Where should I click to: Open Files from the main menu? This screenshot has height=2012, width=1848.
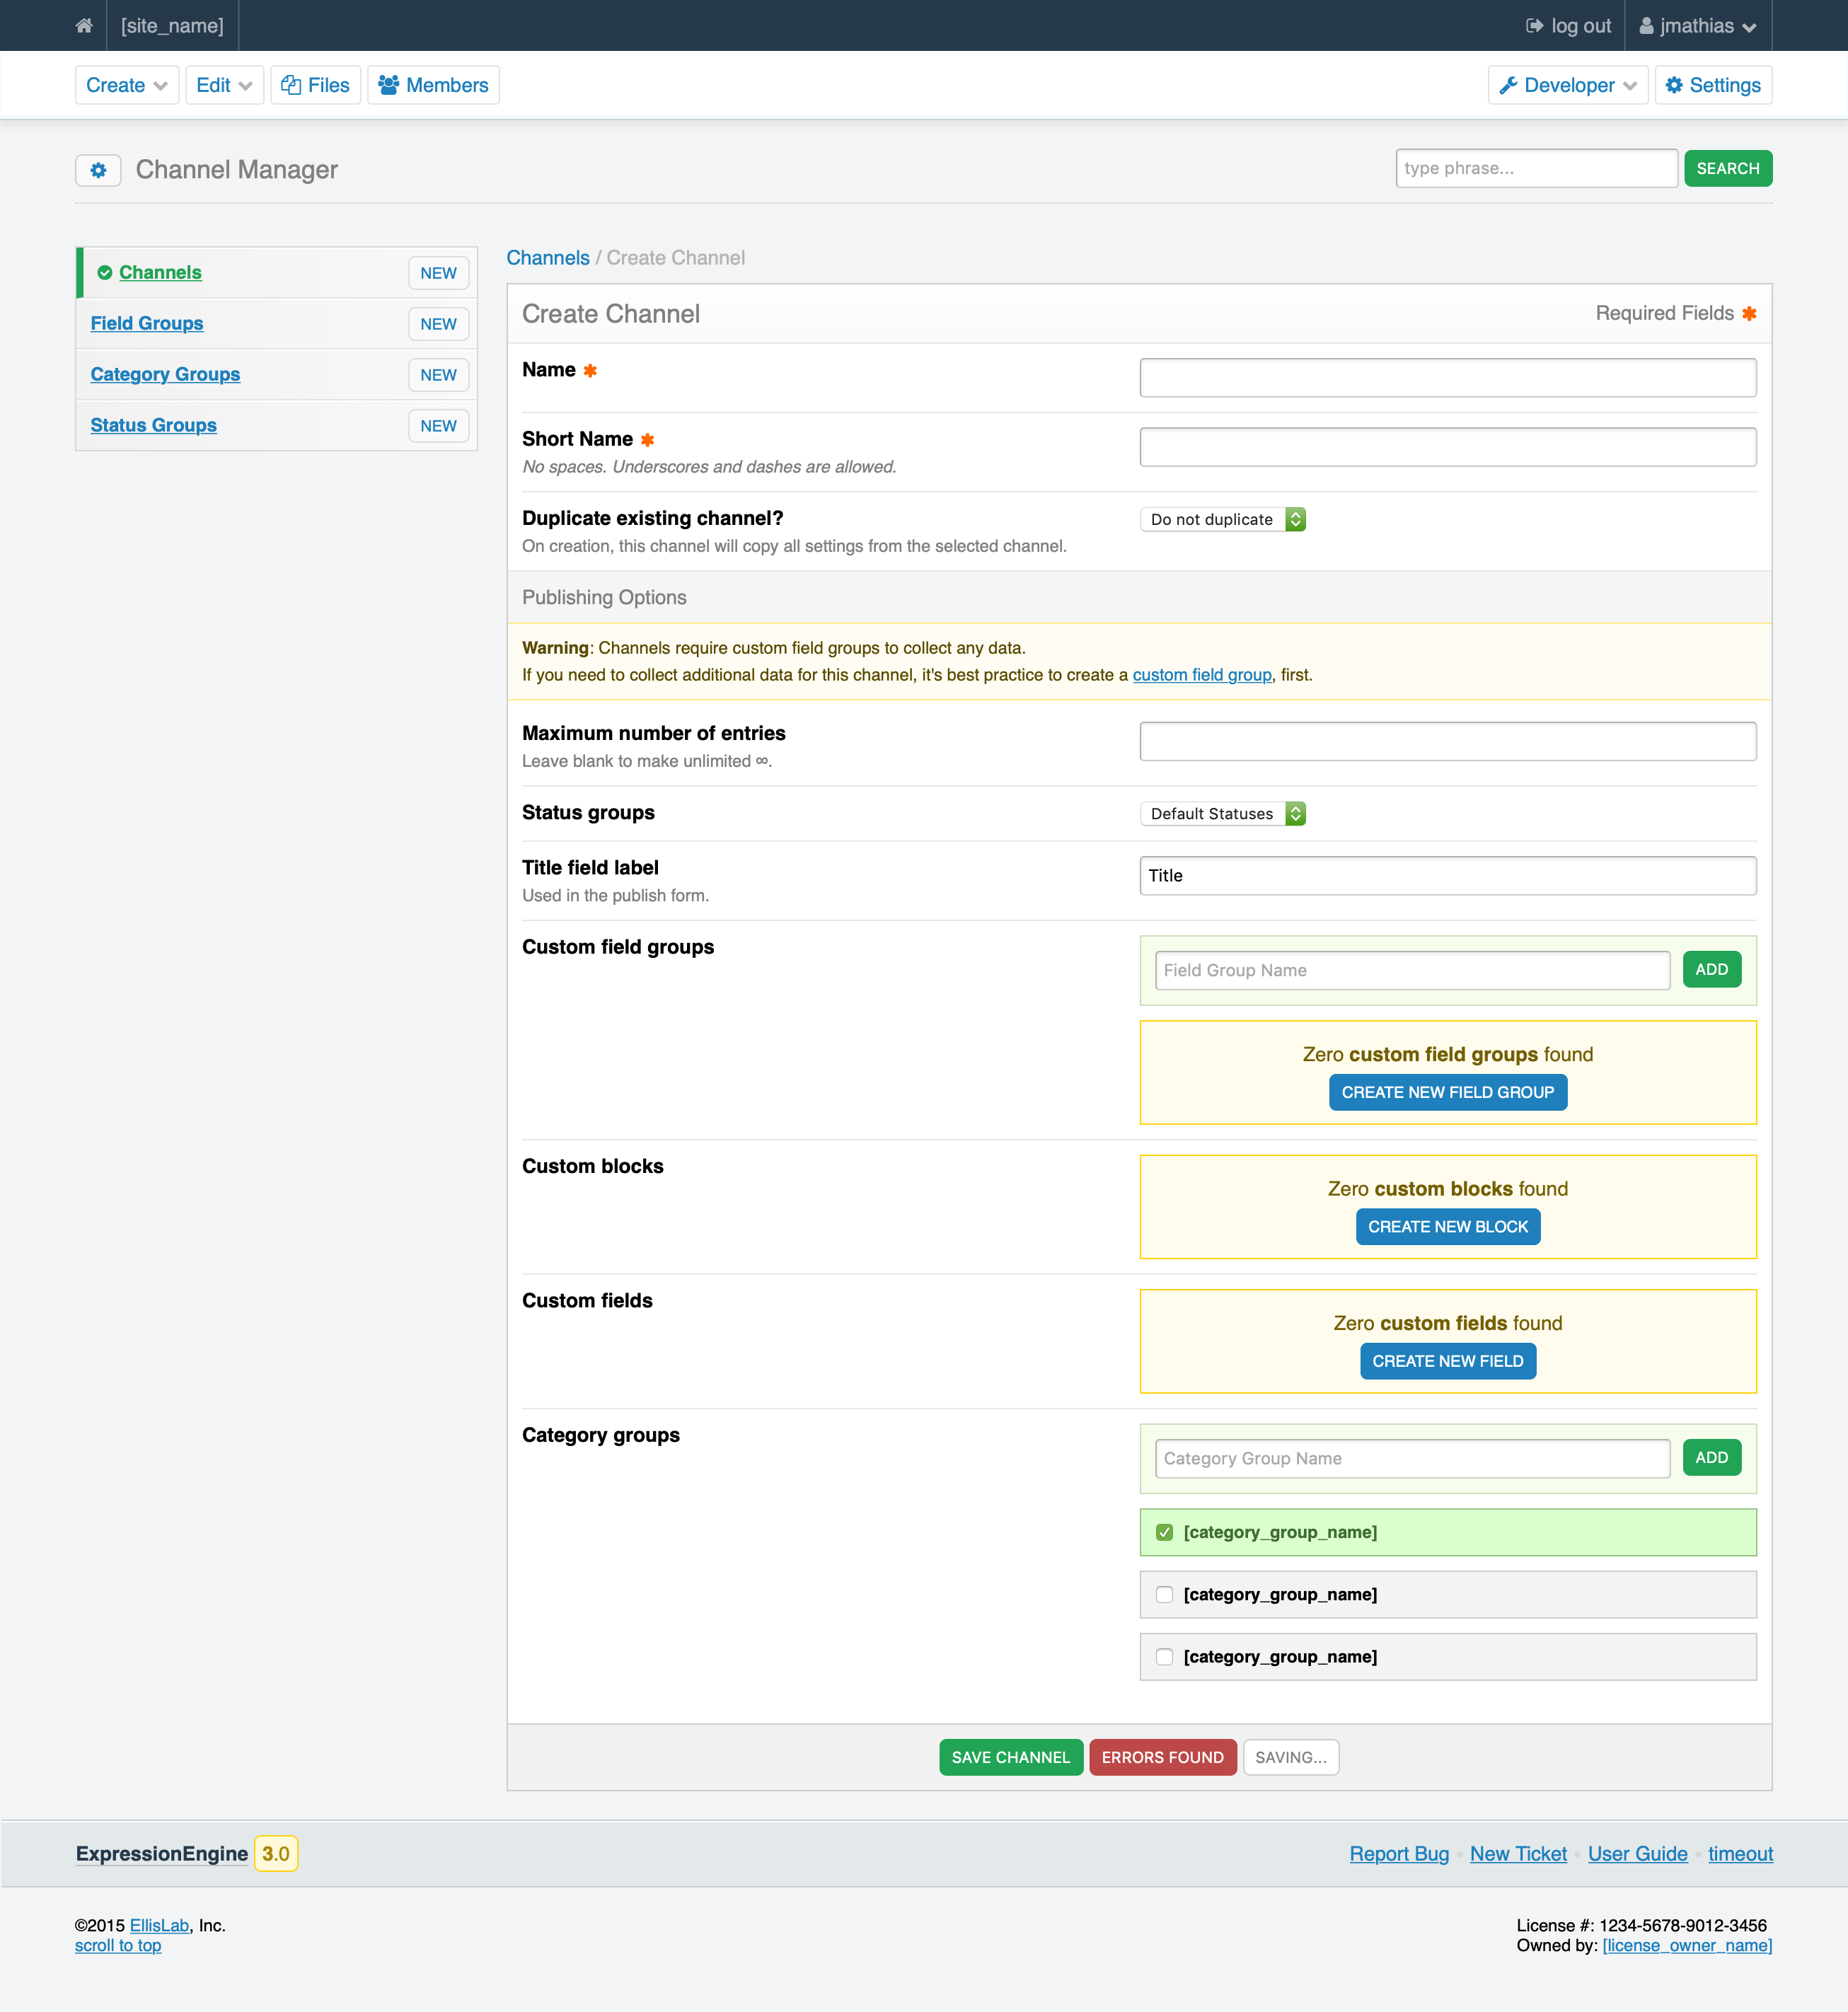pos(315,85)
